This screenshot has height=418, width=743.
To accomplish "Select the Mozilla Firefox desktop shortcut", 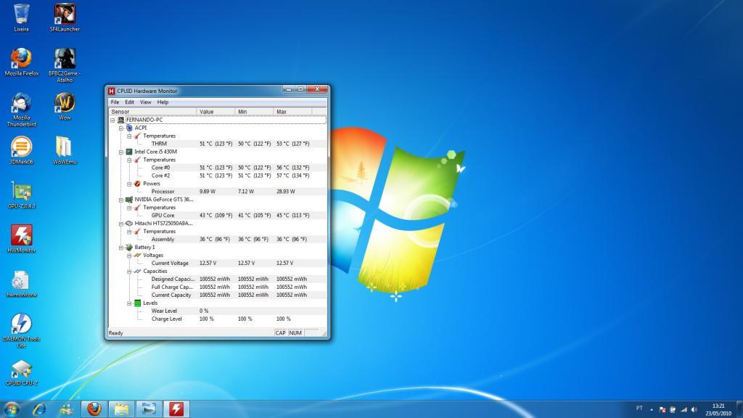I will coord(21,62).
